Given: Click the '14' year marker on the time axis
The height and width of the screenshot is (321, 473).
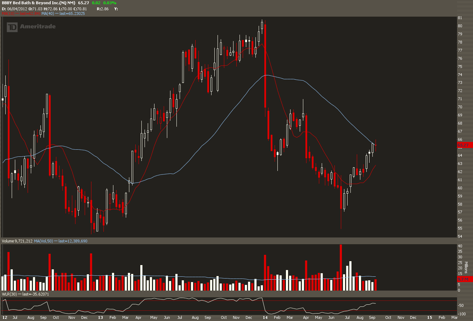Looking at the screenshot, I should point(265,318).
